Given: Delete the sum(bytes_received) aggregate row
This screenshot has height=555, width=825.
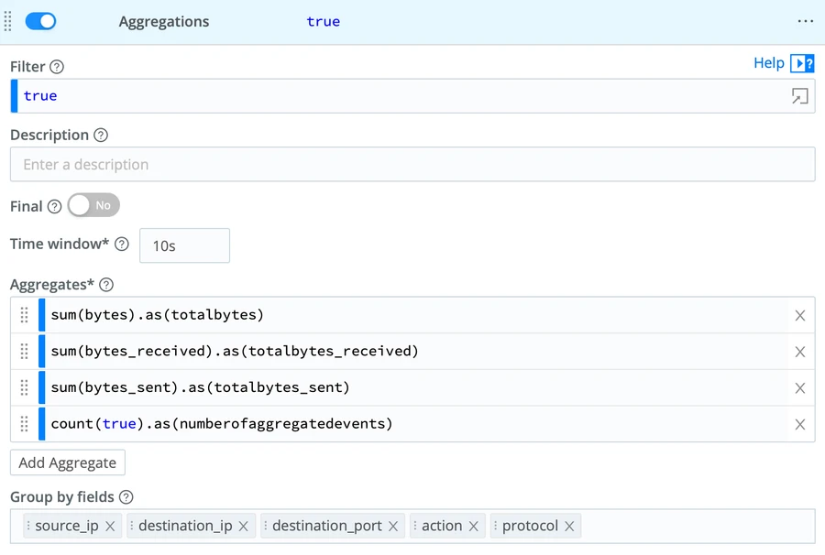Looking at the screenshot, I should [x=799, y=352].
